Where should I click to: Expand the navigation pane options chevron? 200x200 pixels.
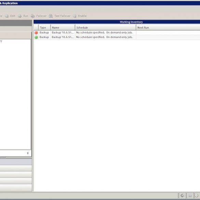[x=28, y=153]
